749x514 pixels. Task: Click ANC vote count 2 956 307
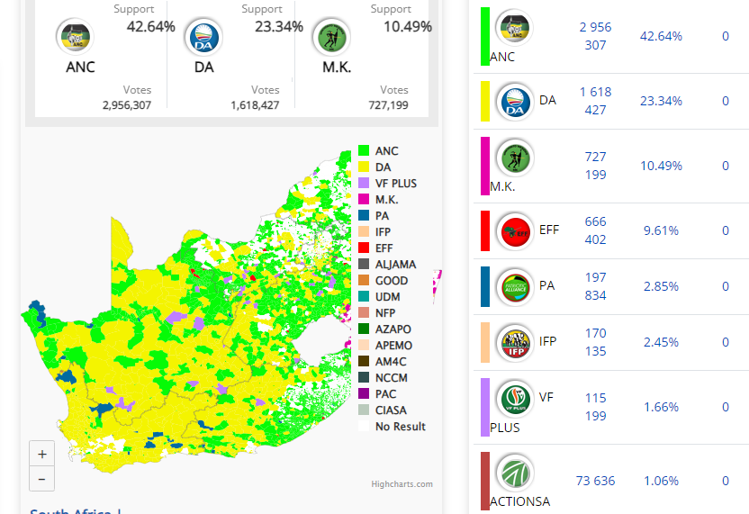tap(595, 36)
